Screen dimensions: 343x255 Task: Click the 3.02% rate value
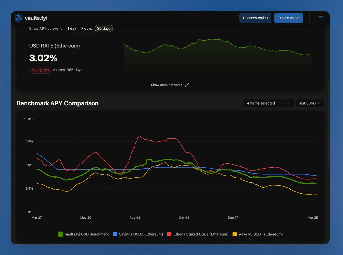[43, 58]
